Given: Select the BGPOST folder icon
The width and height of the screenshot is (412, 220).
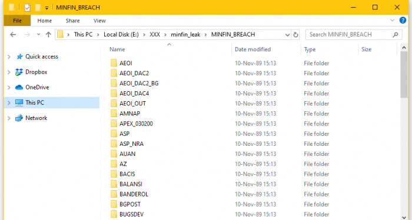Looking at the screenshot, I should click(x=114, y=204).
